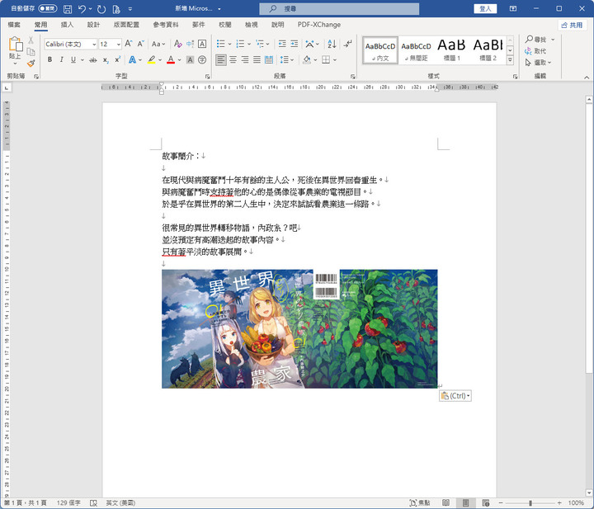Open the 版面配置 Layout tab

click(126, 25)
